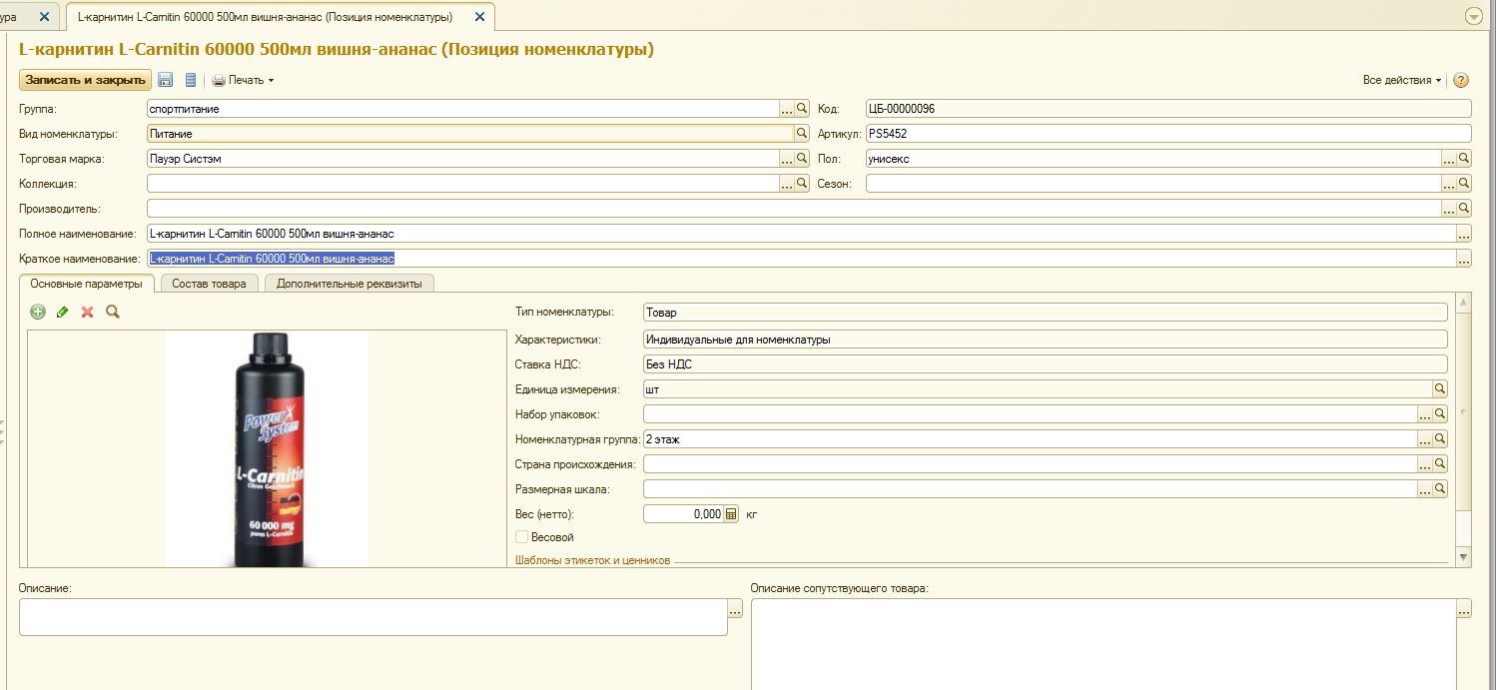
Task: Switch to Состав товара tab
Action: 209,284
